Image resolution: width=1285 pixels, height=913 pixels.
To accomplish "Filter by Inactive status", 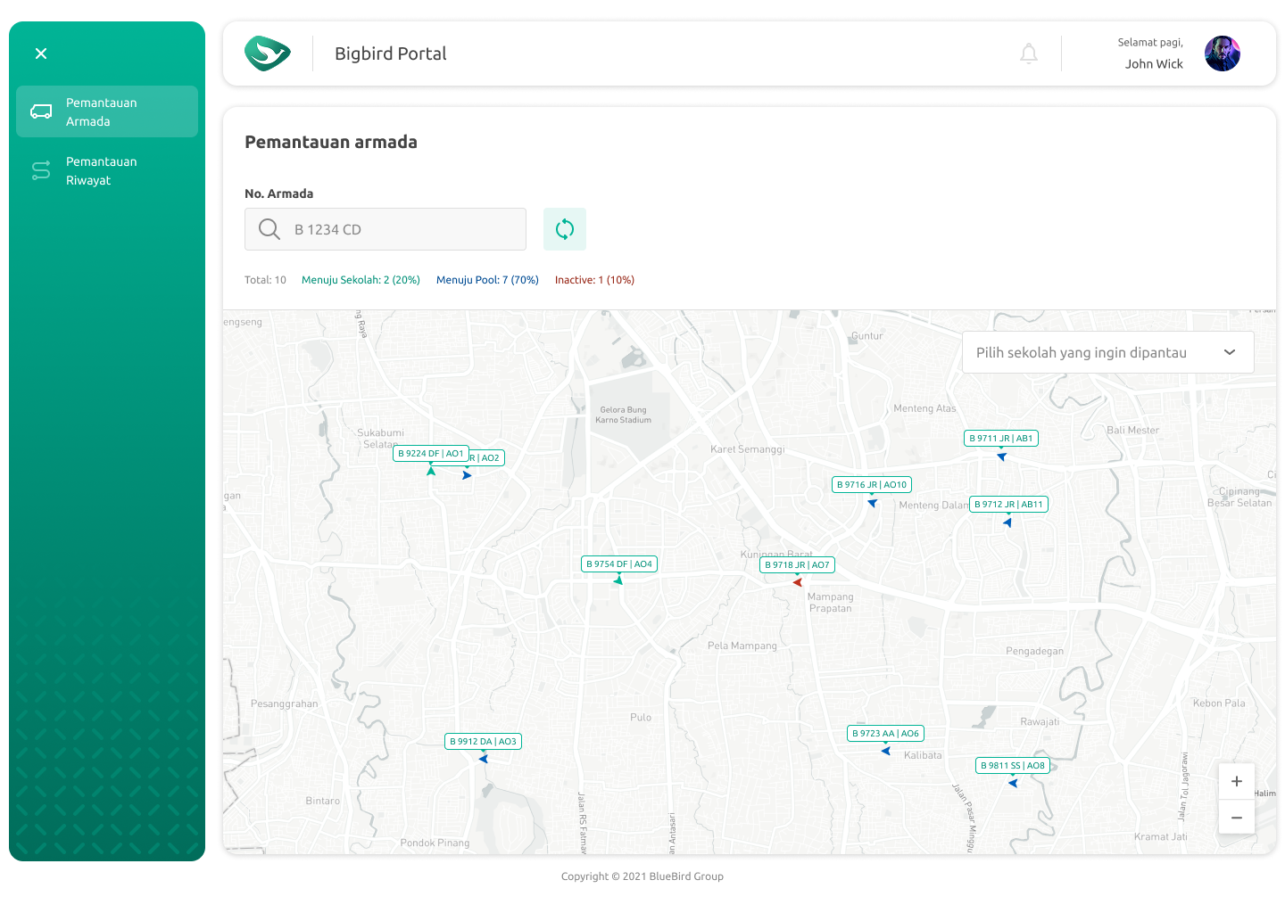I will click(x=594, y=280).
